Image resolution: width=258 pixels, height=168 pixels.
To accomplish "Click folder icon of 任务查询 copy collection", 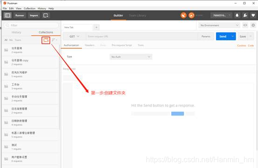I will (6, 62).
